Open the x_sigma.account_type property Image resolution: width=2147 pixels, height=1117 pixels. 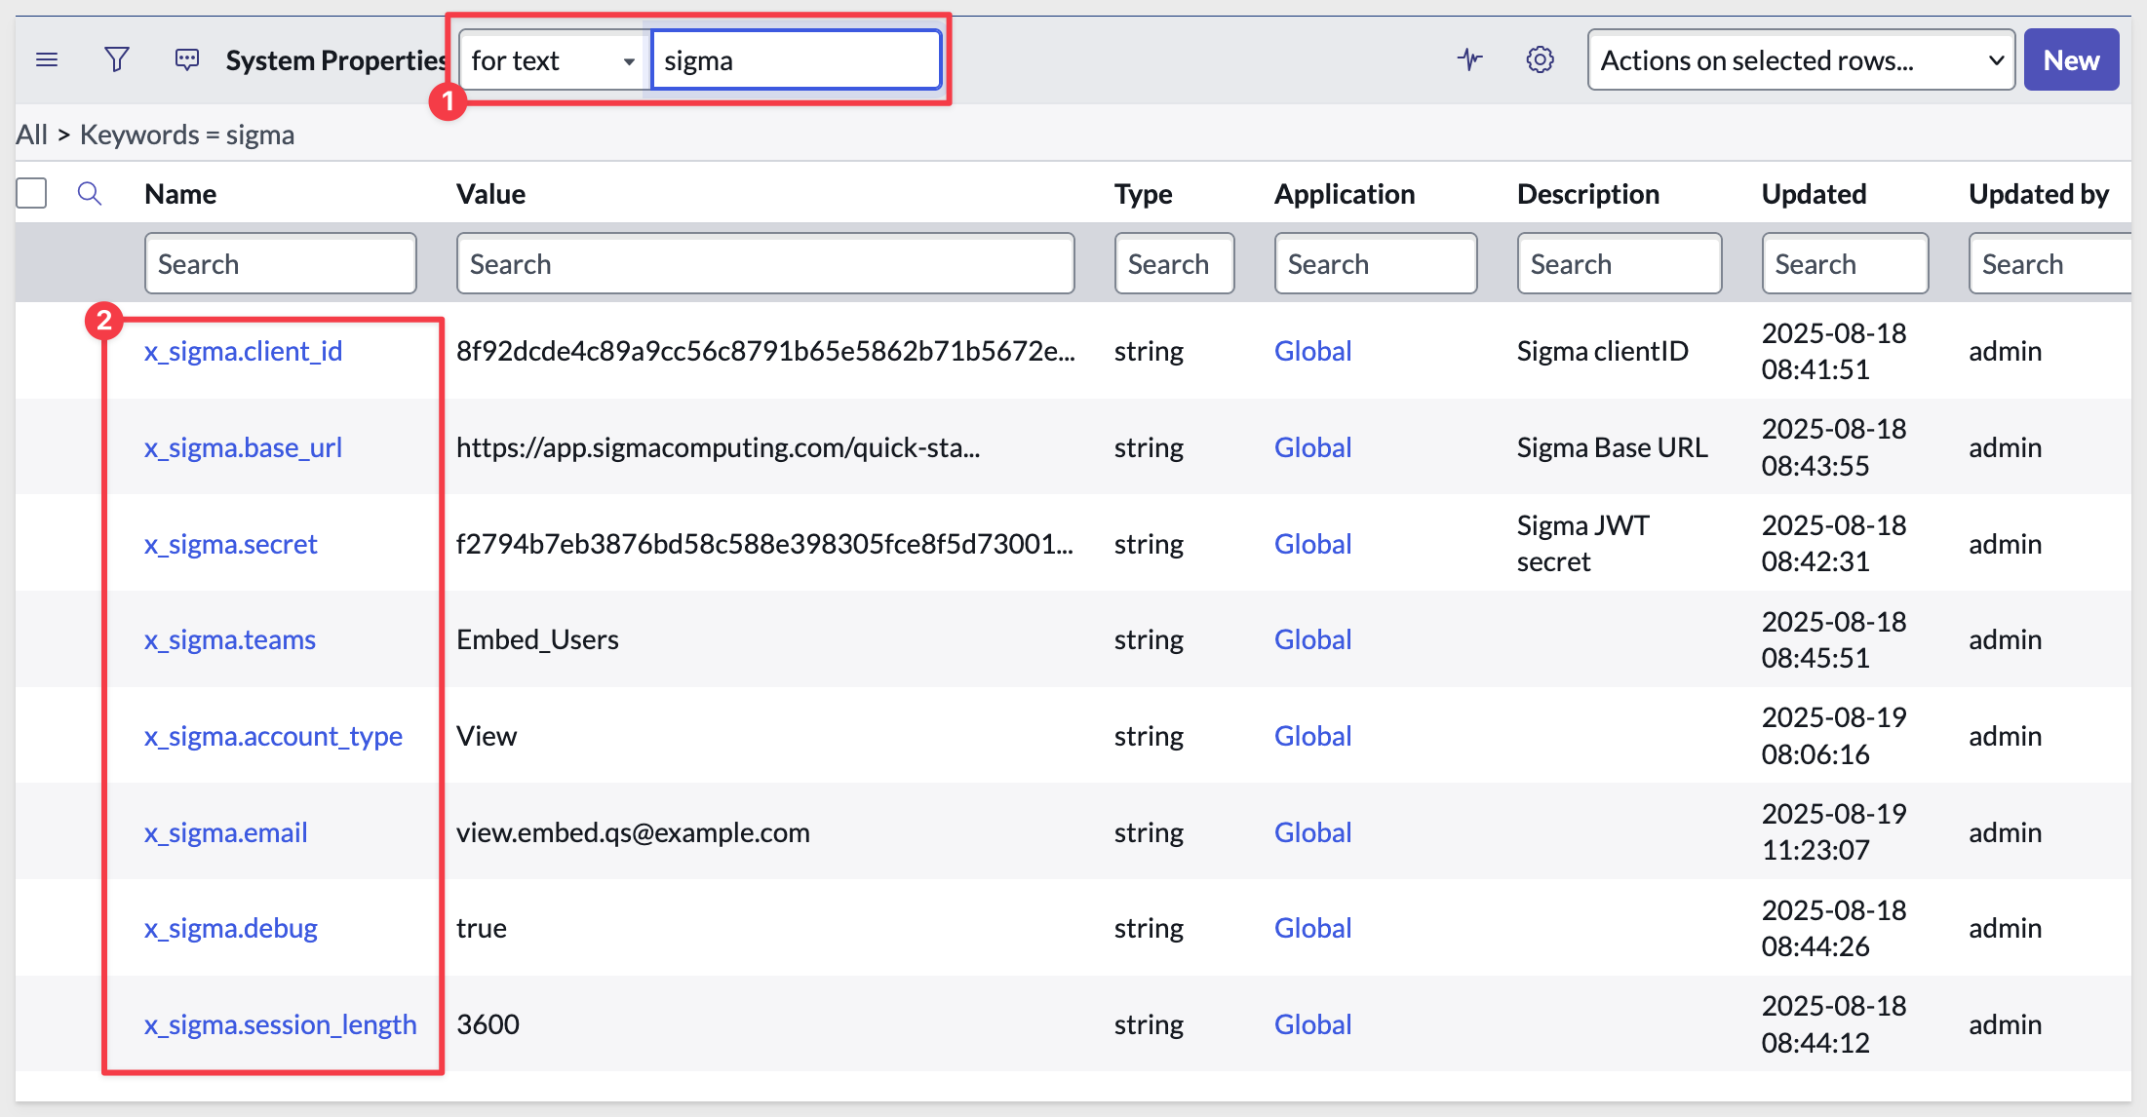coord(274,736)
